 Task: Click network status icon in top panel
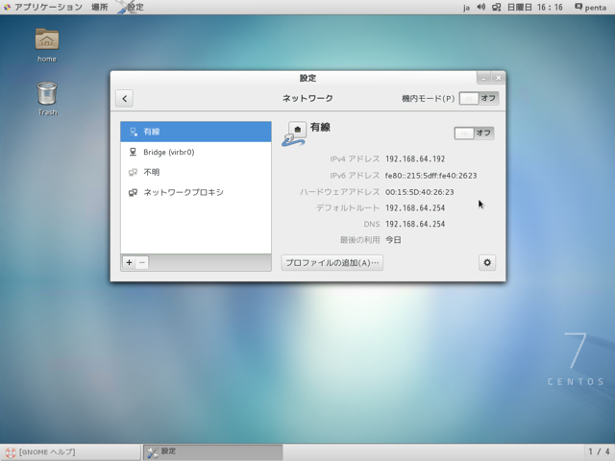[x=497, y=7]
